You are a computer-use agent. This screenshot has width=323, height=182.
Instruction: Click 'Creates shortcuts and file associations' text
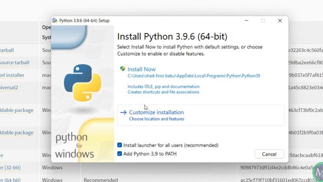164,92
